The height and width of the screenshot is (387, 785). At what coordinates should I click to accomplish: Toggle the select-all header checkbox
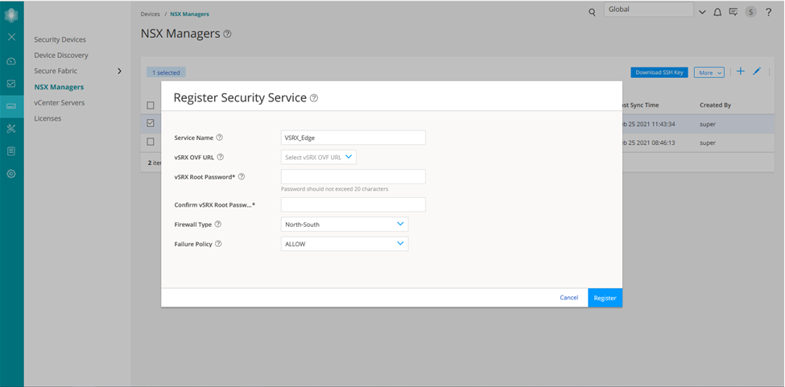pos(151,105)
